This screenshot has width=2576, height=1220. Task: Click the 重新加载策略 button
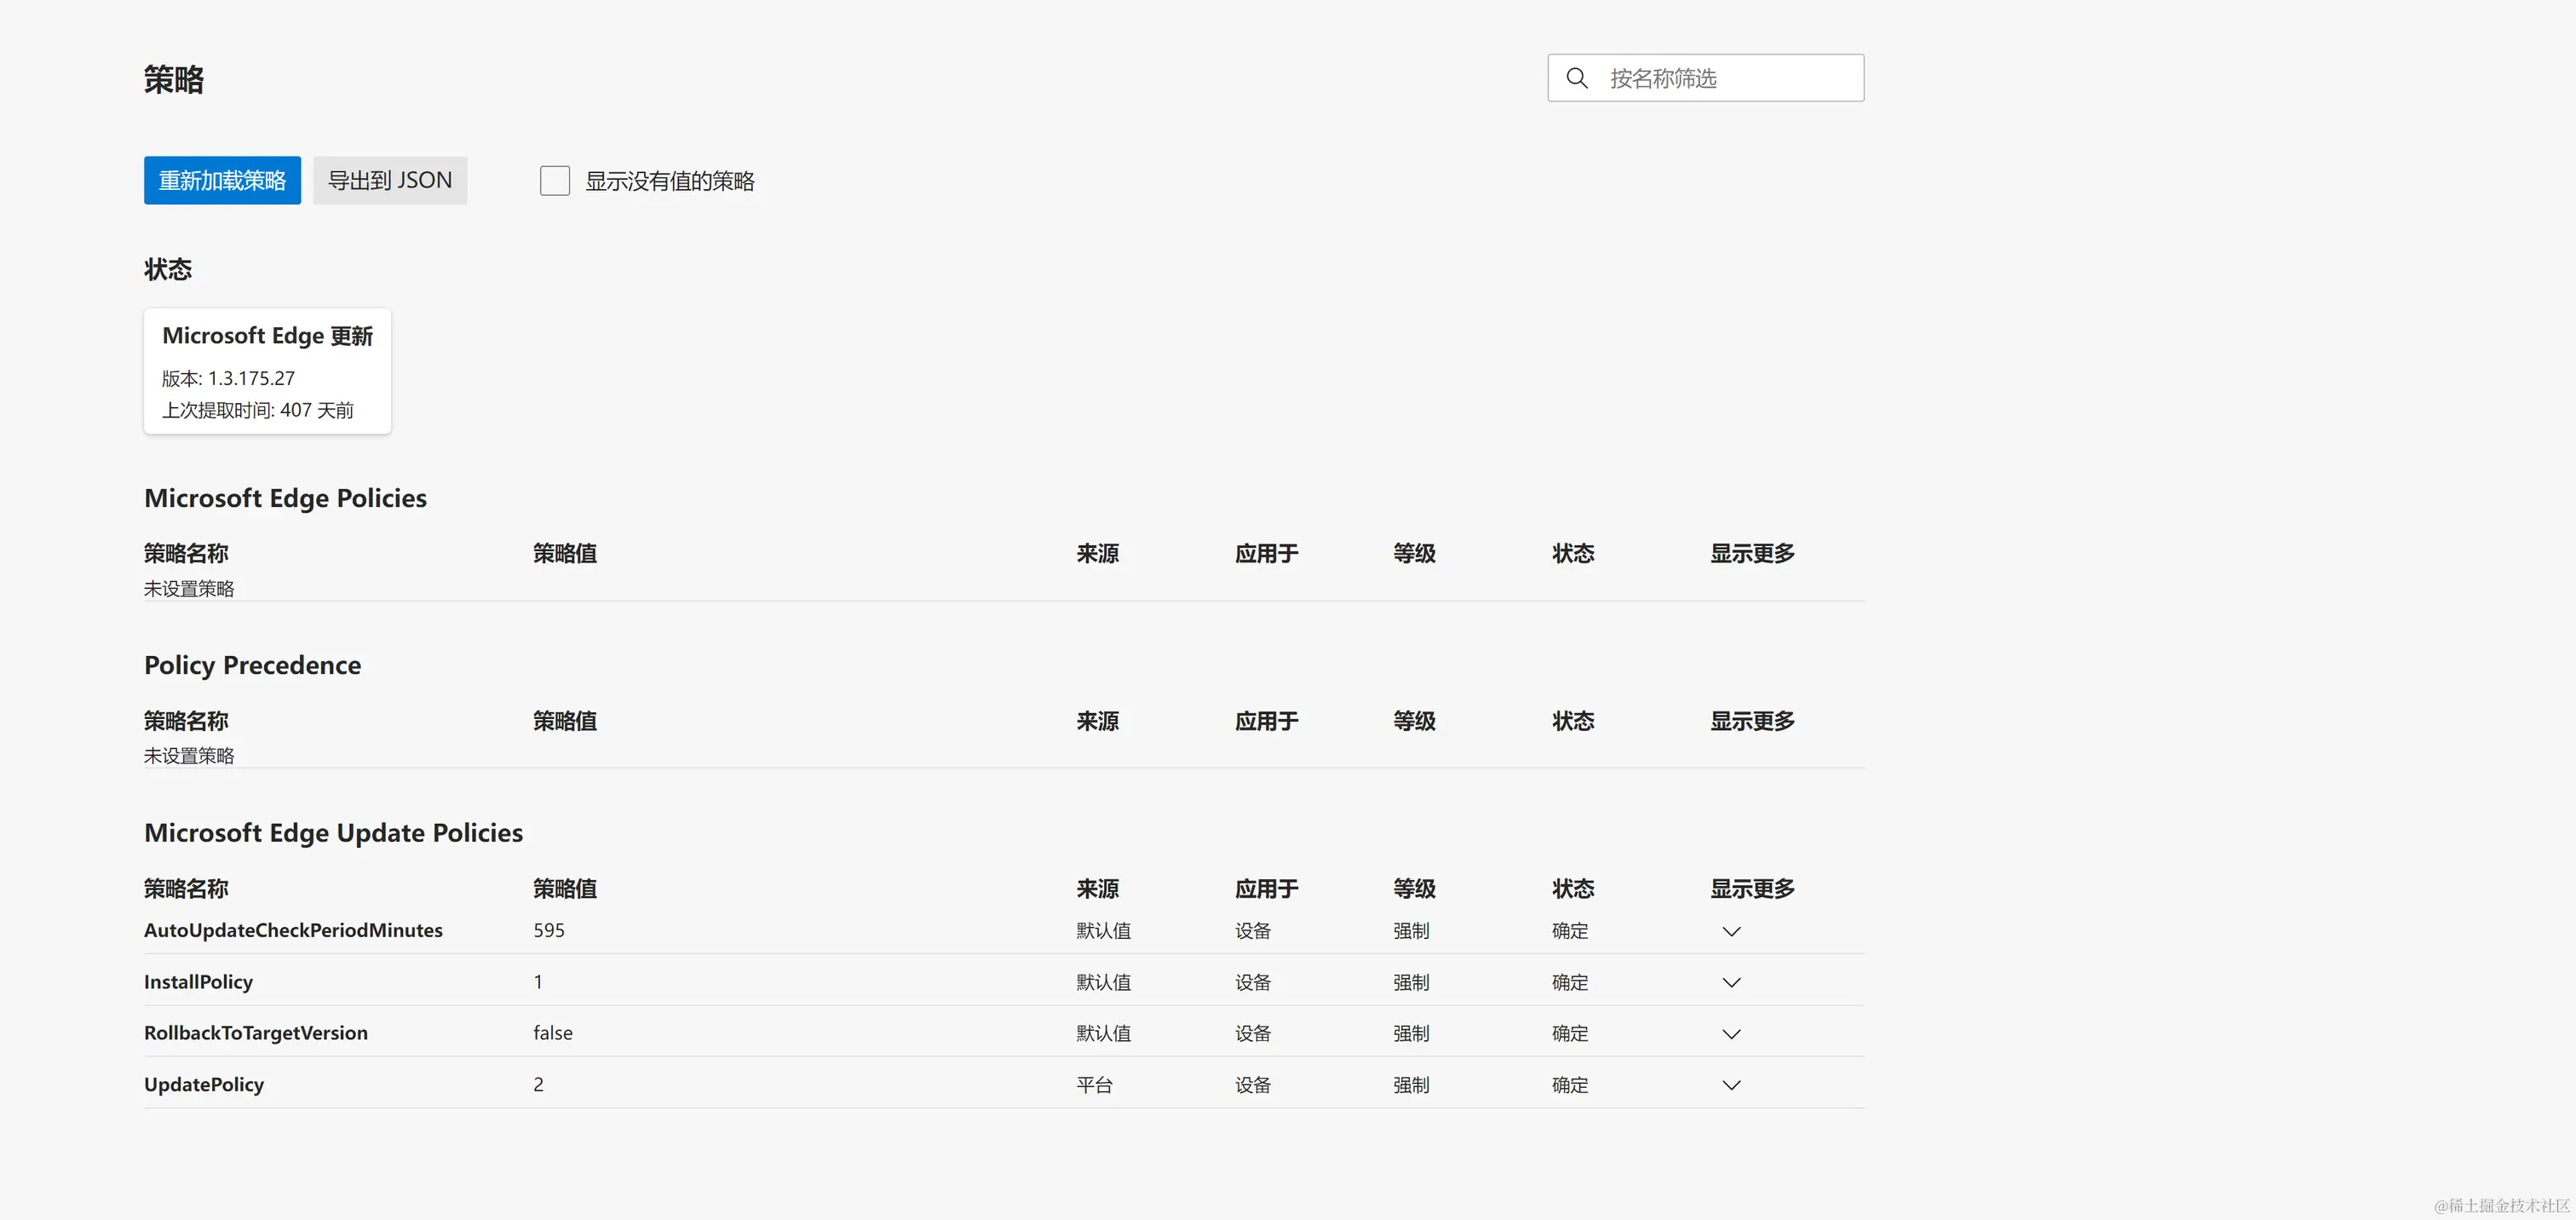point(222,180)
